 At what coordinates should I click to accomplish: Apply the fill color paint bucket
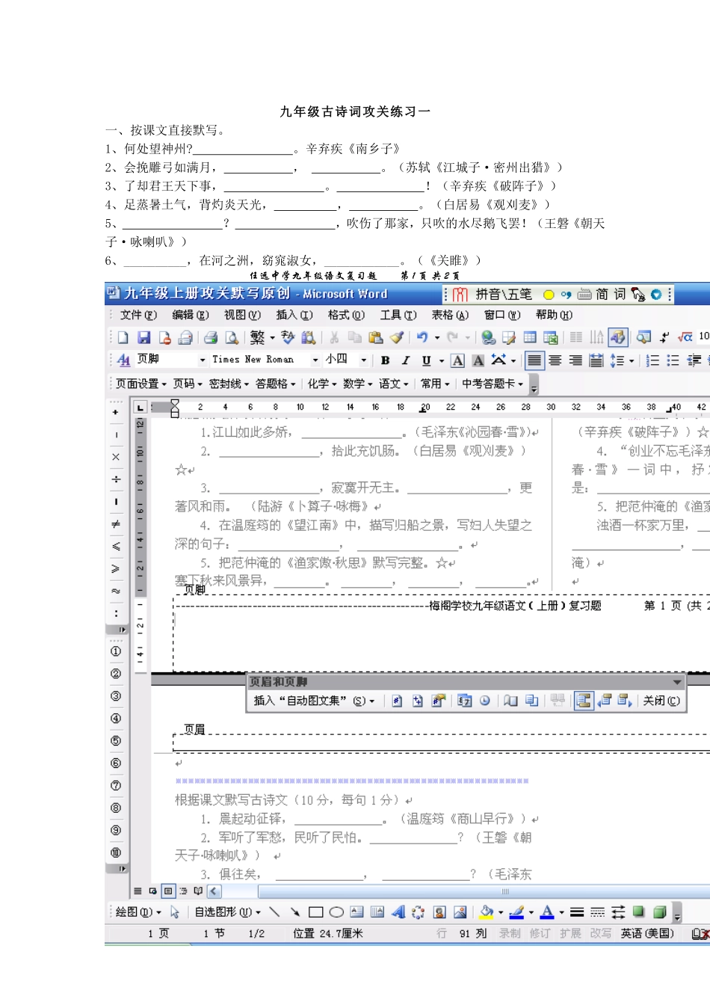[x=487, y=912]
